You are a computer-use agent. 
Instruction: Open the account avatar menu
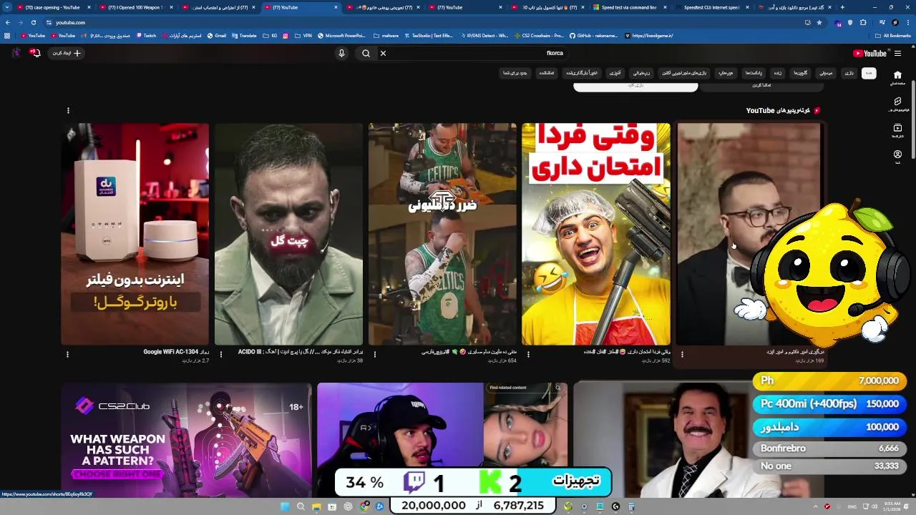pyautogui.click(x=16, y=53)
